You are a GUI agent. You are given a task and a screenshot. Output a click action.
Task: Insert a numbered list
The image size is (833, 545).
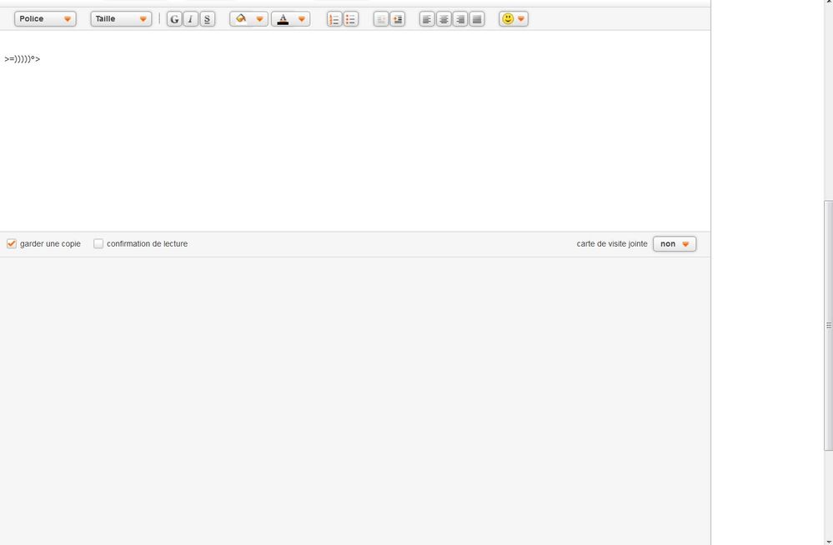[334, 19]
